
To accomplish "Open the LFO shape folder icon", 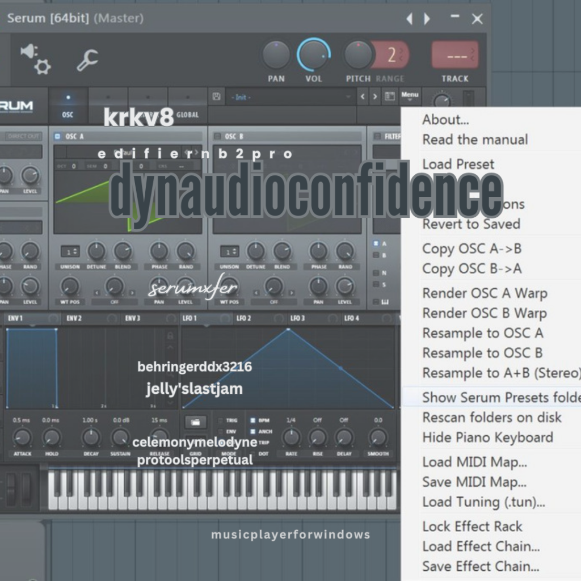I will point(195,422).
